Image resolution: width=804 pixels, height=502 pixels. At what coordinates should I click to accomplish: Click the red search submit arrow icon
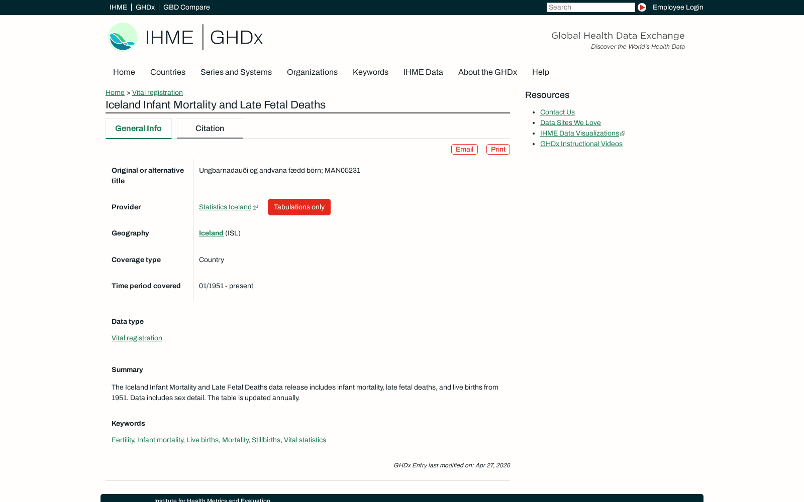click(x=642, y=7)
